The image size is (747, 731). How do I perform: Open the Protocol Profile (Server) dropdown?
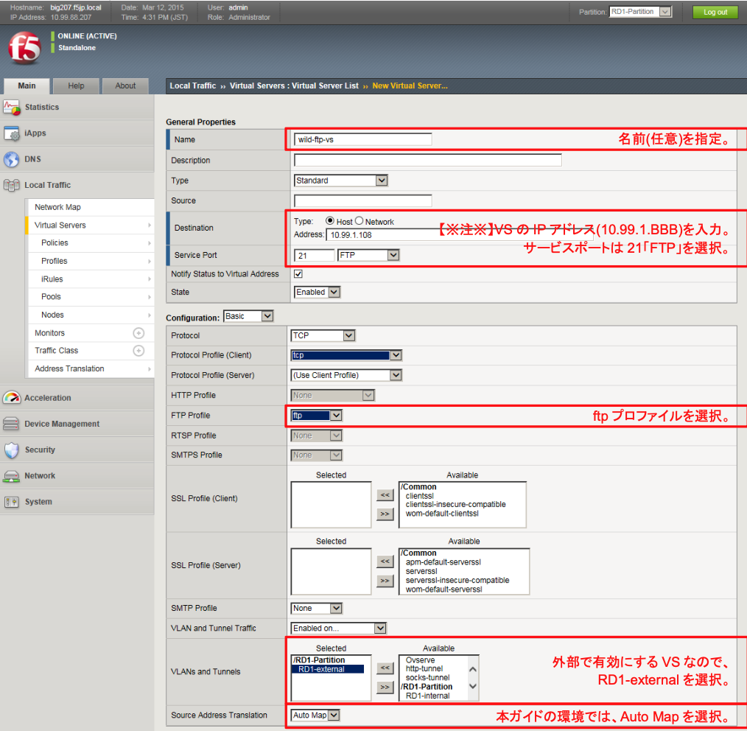[x=346, y=375]
